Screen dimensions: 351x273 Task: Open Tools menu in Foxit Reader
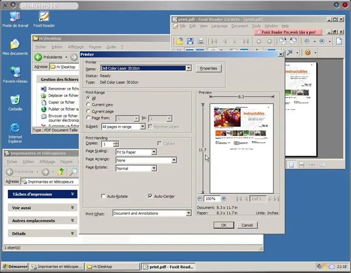click(257, 26)
